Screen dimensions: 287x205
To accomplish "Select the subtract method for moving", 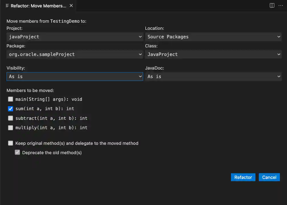I will point(10,118).
